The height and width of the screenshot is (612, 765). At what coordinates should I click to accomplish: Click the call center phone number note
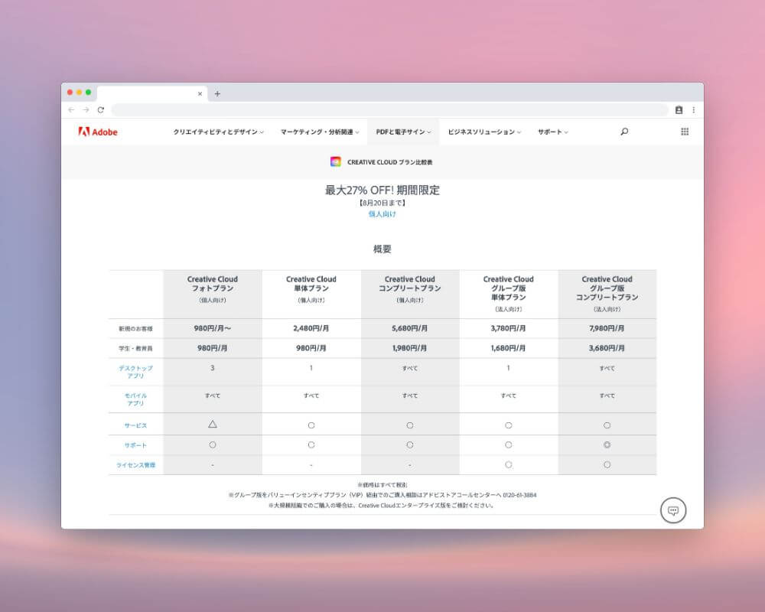(382, 495)
